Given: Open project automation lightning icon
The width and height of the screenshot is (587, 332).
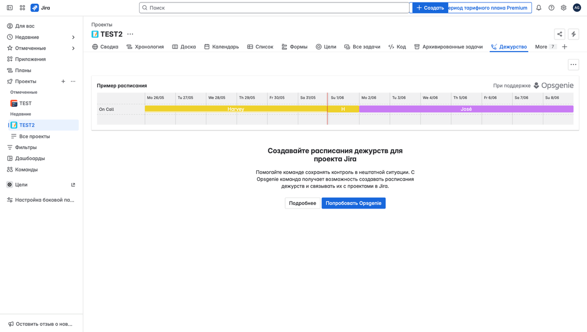Looking at the screenshot, I should (x=573, y=34).
